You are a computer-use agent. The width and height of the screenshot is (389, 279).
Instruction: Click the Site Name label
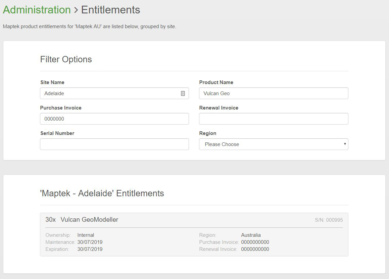(x=52, y=82)
